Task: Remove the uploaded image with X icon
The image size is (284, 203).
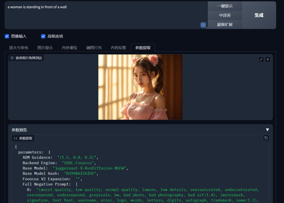Action: [268, 59]
